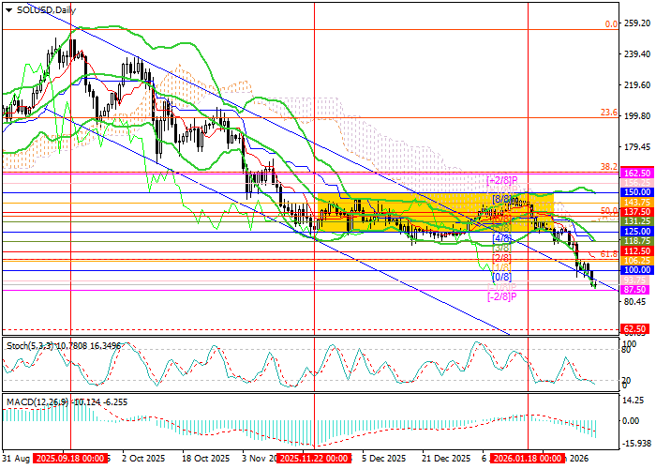
Task: Click the -15.938 MACD axis value
Action: click(x=636, y=443)
